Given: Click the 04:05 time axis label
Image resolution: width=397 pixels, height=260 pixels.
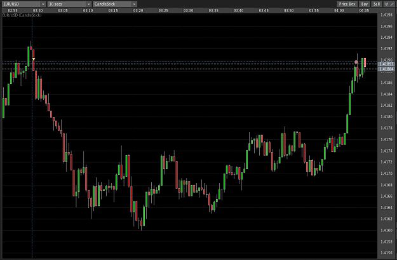Looking at the screenshot, I should (x=364, y=11).
